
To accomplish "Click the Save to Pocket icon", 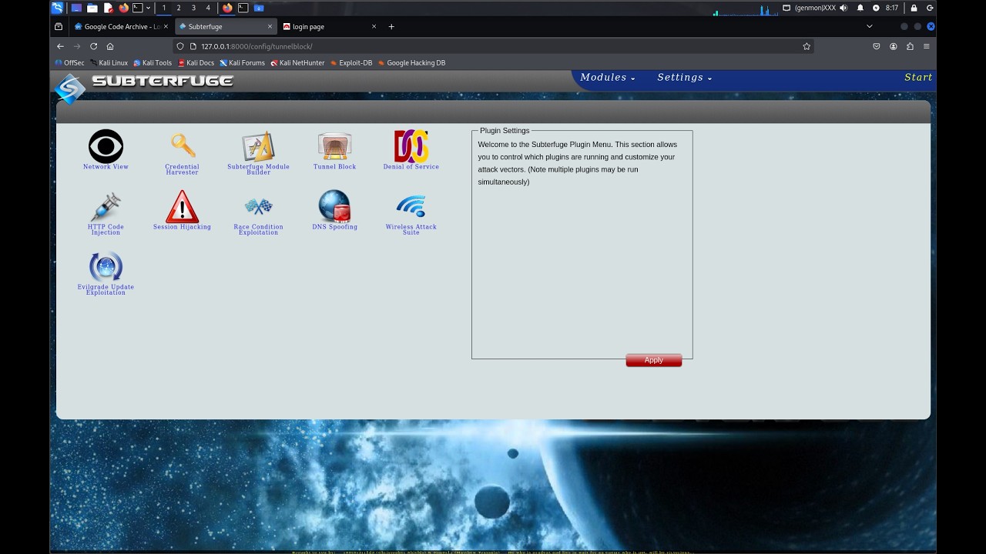I will click(877, 46).
